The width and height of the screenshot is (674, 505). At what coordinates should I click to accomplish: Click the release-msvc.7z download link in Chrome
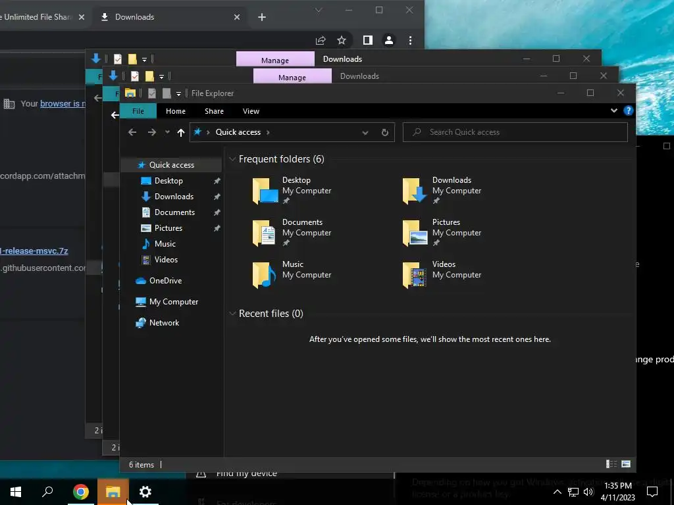[x=34, y=251]
